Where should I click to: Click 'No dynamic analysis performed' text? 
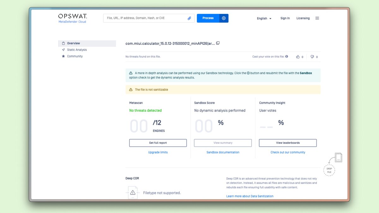[x=220, y=110]
